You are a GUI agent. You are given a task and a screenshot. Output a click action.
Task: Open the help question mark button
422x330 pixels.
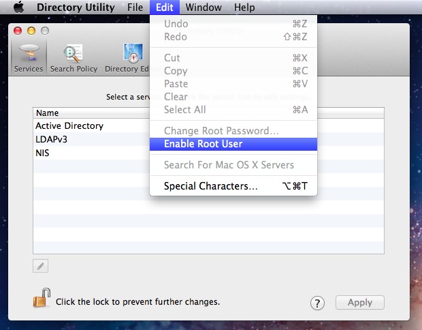click(x=317, y=303)
